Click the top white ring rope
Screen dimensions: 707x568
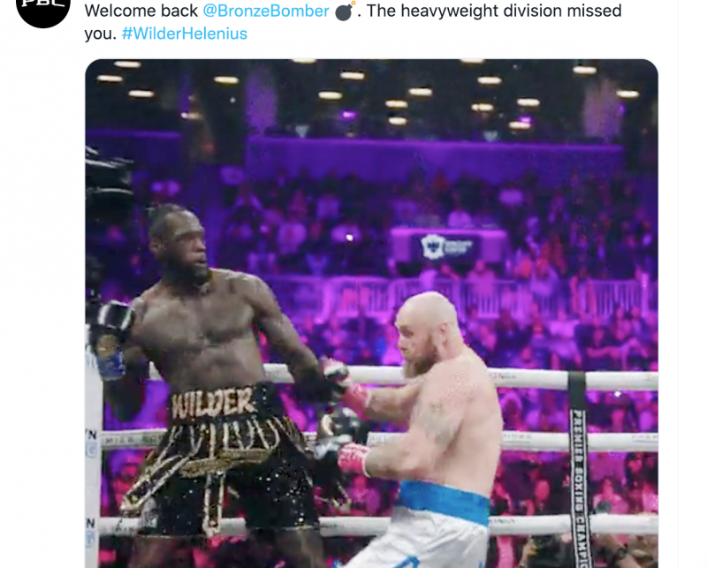[460, 378]
